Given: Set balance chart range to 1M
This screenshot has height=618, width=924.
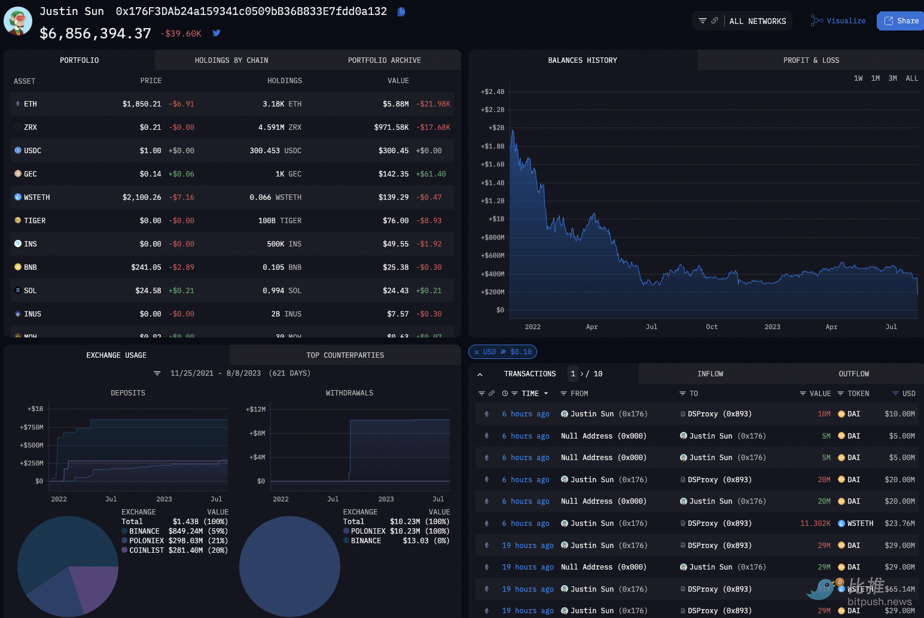Looking at the screenshot, I should click(876, 78).
